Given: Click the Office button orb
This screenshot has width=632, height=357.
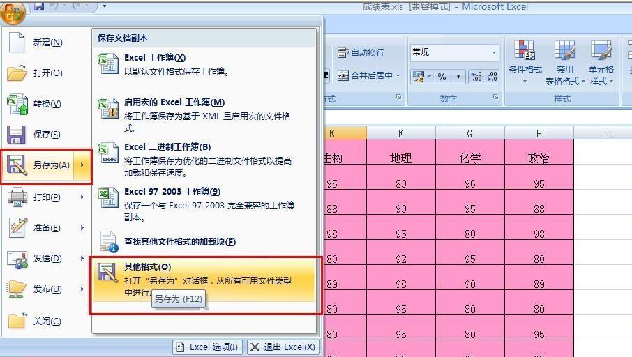Looking at the screenshot, I should pos(13,11).
